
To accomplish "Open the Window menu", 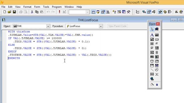I will (x=69, y=7).
